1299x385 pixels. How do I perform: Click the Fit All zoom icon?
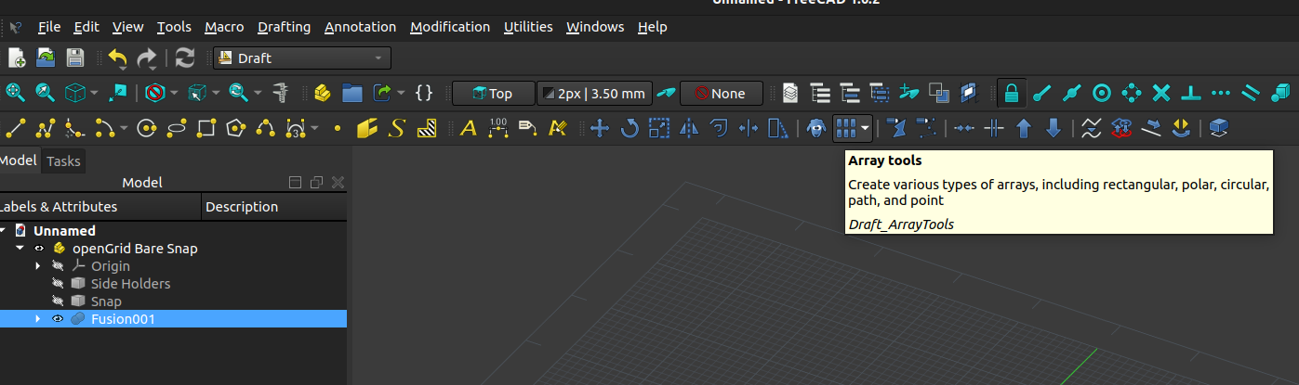(15, 93)
